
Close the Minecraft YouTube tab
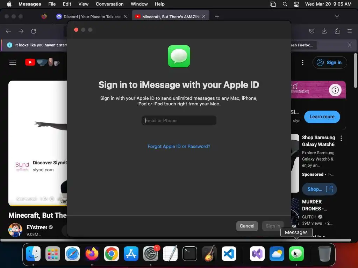pos(204,17)
